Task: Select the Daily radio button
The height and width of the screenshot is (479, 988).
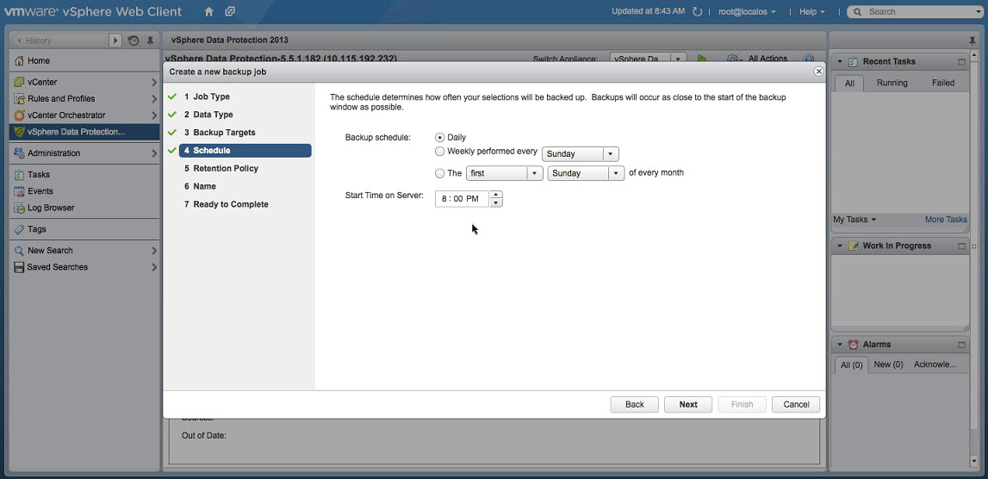Action: pos(440,137)
